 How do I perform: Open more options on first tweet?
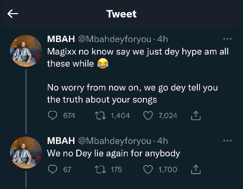point(227,39)
